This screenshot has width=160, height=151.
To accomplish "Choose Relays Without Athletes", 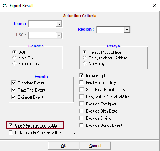I will tap(84, 58).
